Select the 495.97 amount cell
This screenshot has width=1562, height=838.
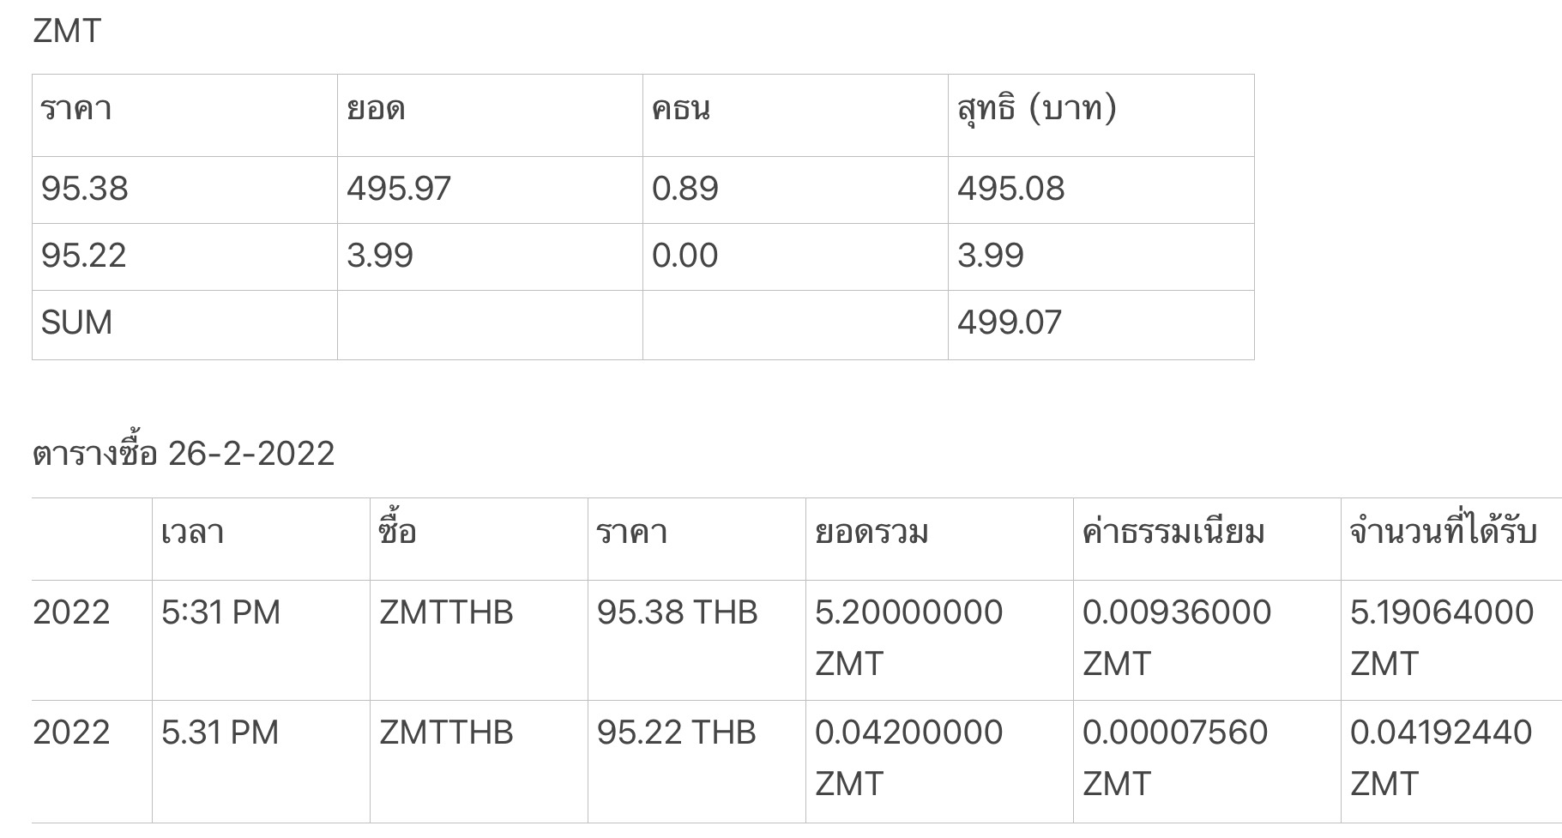pyautogui.click(x=490, y=190)
